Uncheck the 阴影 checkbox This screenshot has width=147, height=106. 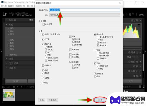point(46,55)
